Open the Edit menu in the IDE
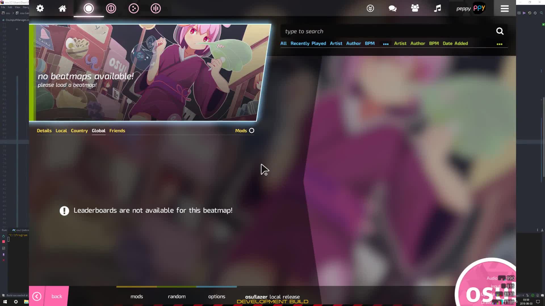This screenshot has height=306, width=545. point(10,7)
